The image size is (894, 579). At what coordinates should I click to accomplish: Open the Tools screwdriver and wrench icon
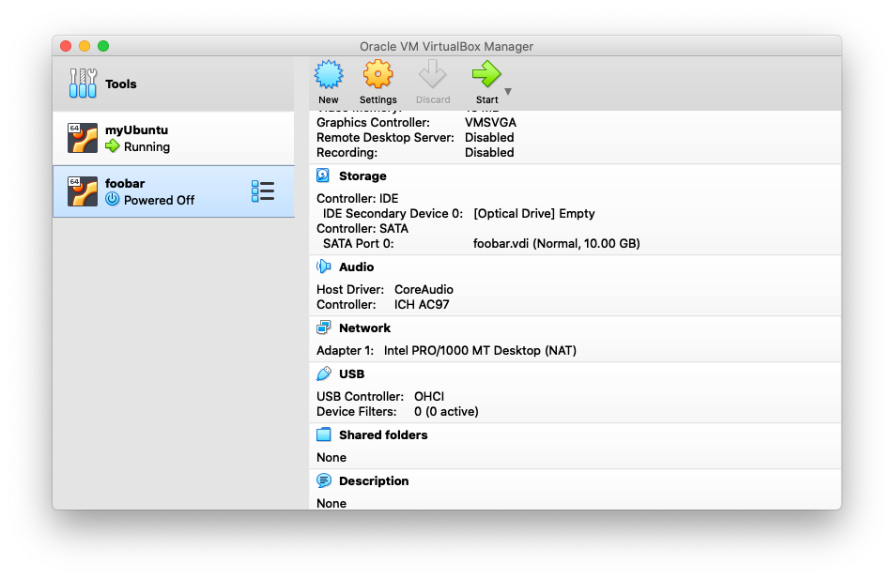pos(84,84)
